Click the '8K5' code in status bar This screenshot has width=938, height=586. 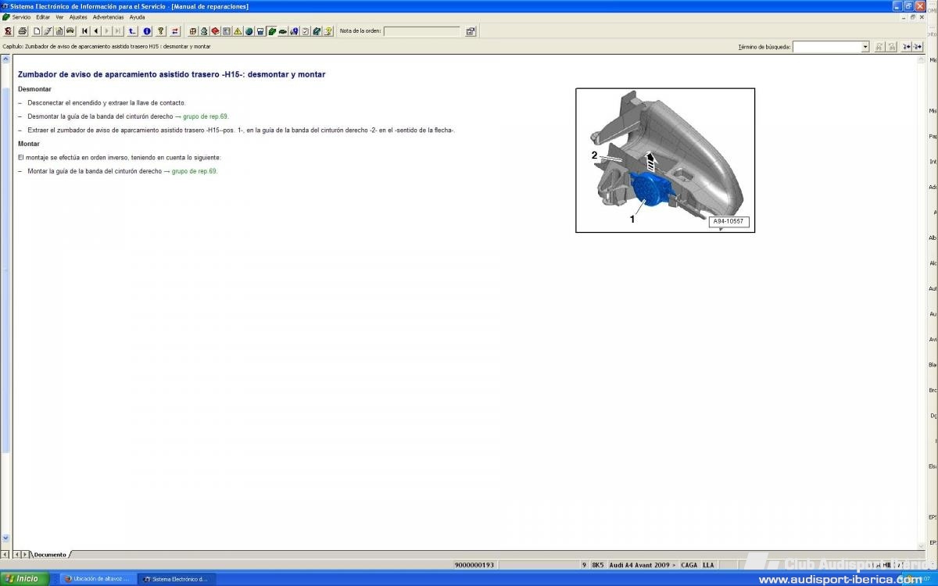pyautogui.click(x=598, y=565)
